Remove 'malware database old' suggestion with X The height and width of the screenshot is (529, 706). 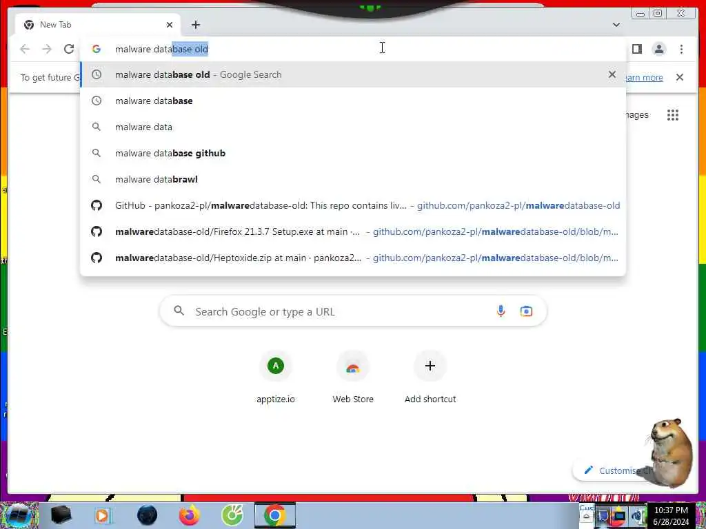pos(612,74)
